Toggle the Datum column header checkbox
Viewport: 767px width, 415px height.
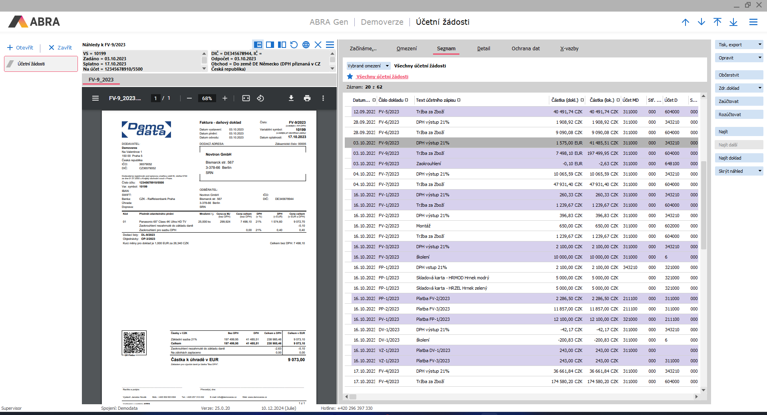pyautogui.click(x=374, y=100)
